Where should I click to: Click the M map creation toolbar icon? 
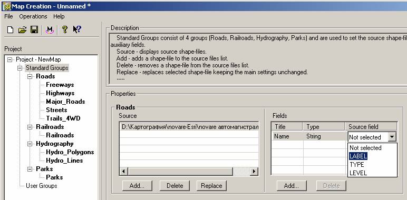coord(50,30)
